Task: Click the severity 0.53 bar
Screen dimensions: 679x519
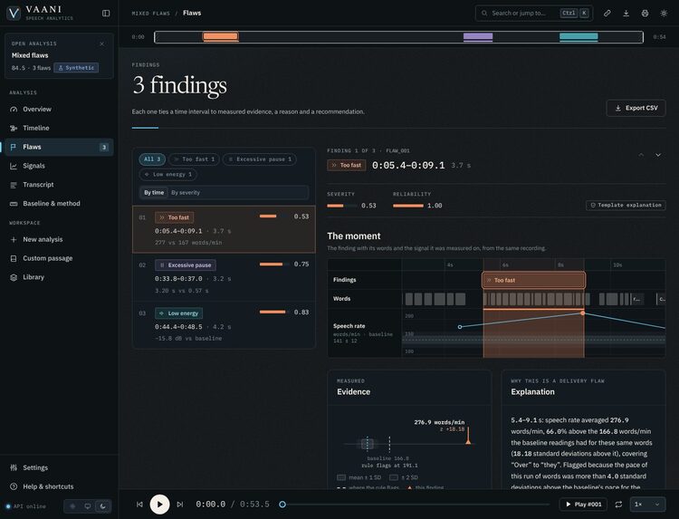Action: click(342, 206)
